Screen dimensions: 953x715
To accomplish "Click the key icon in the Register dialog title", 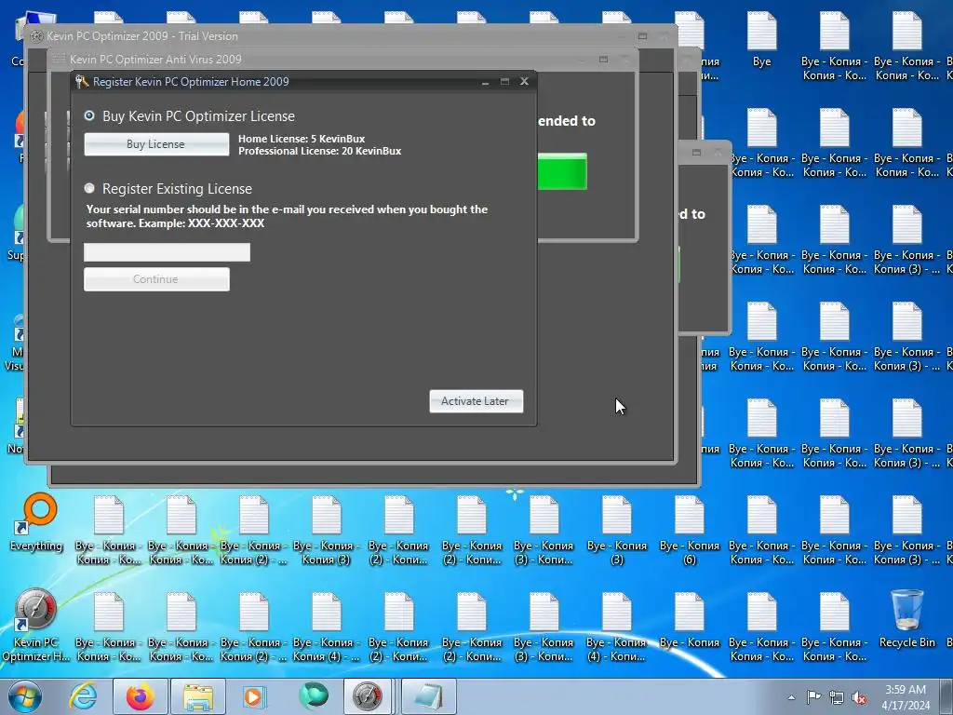I will 82,81.
